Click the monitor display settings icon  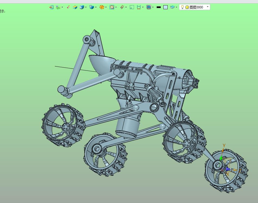149,7
